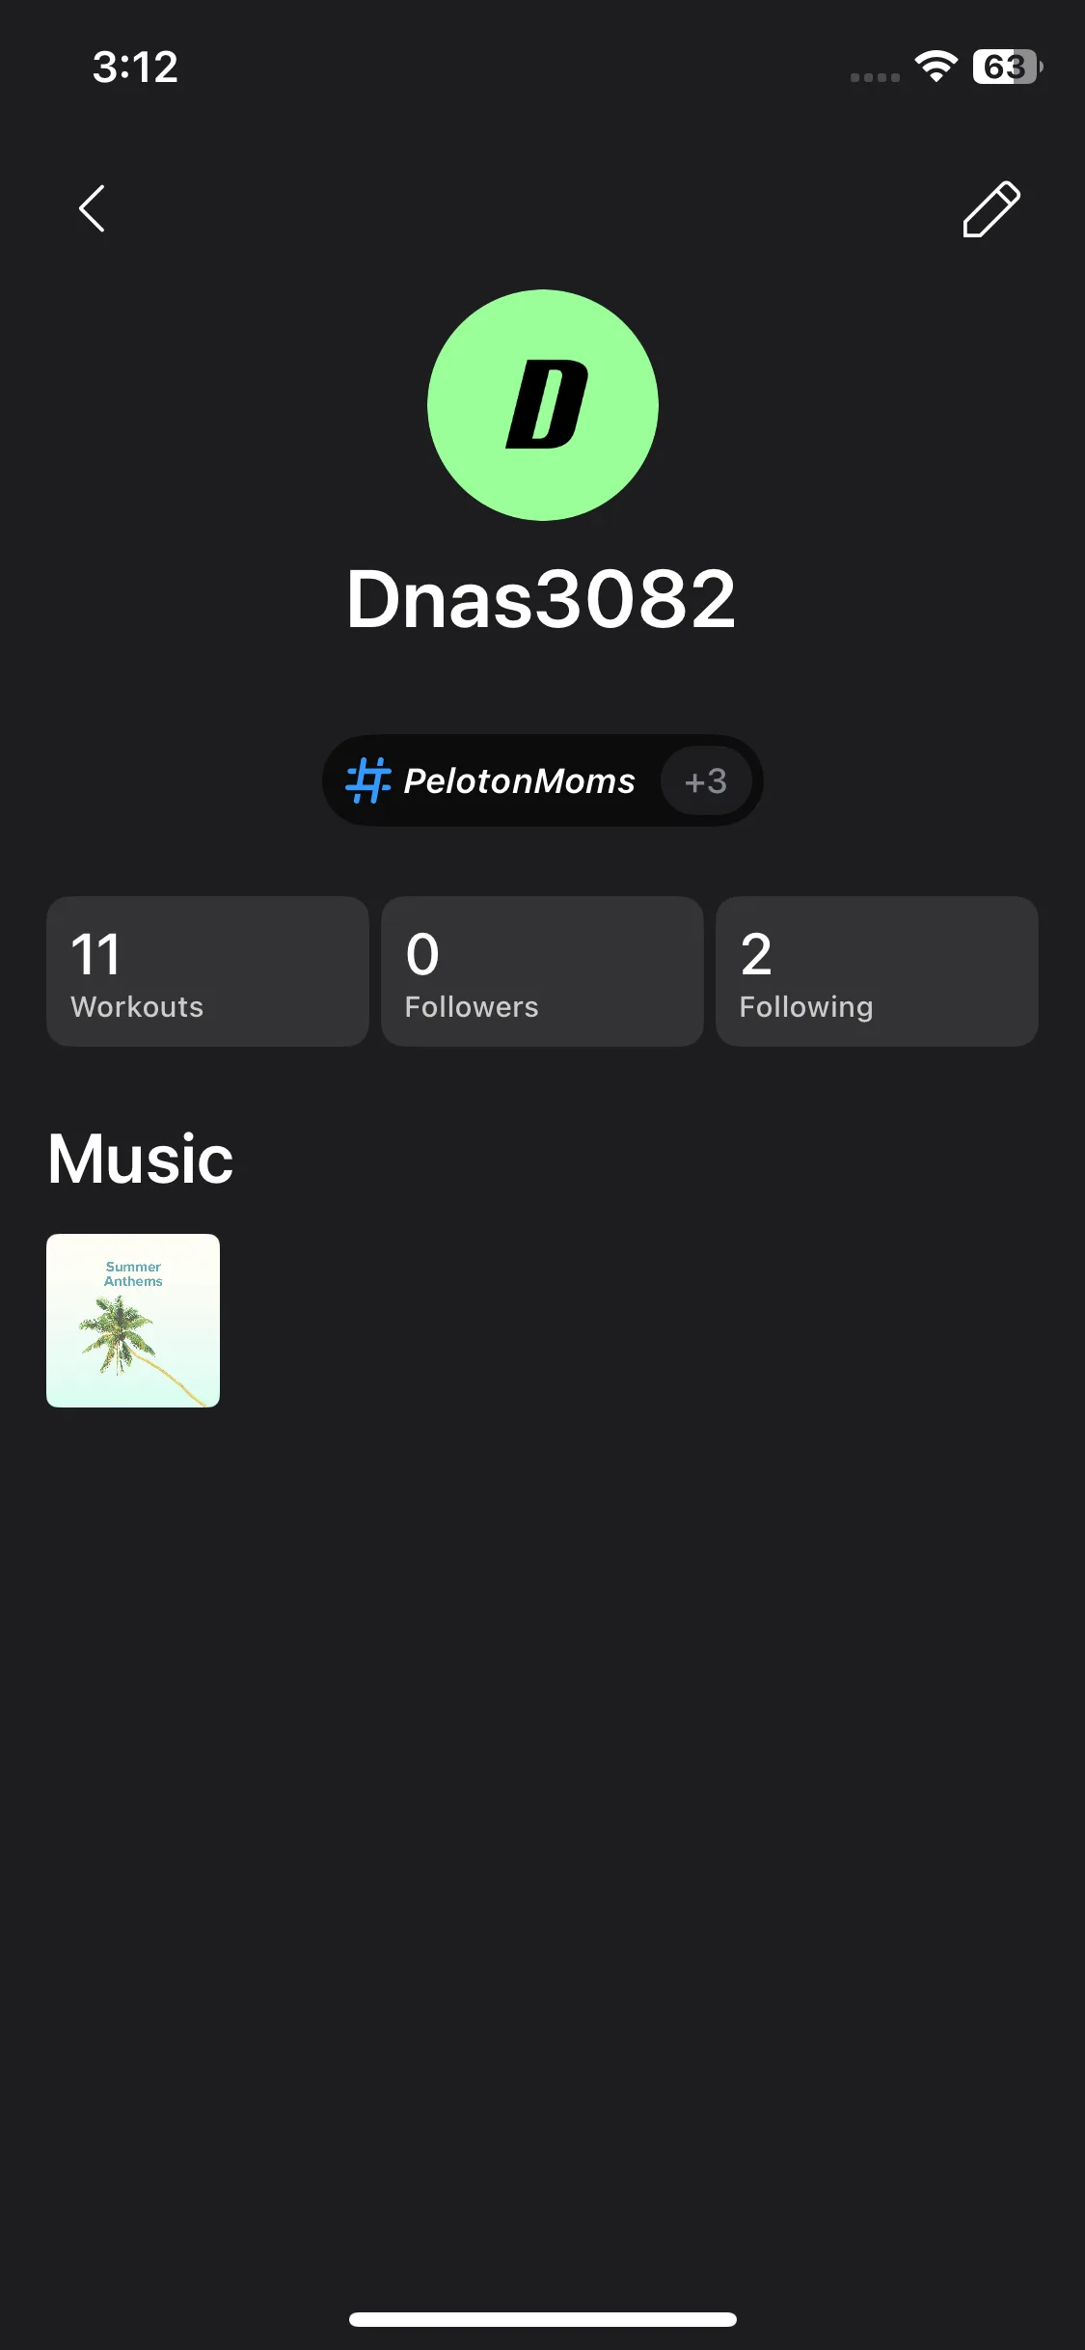Screen dimensions: 1085x2350
Task: Select the Summer Anthems playlist title
Action: pyautogui.click(x=133, y=1273)
